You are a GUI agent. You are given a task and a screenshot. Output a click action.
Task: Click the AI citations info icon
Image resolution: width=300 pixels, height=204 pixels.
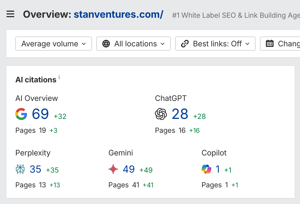click(59, 77)
